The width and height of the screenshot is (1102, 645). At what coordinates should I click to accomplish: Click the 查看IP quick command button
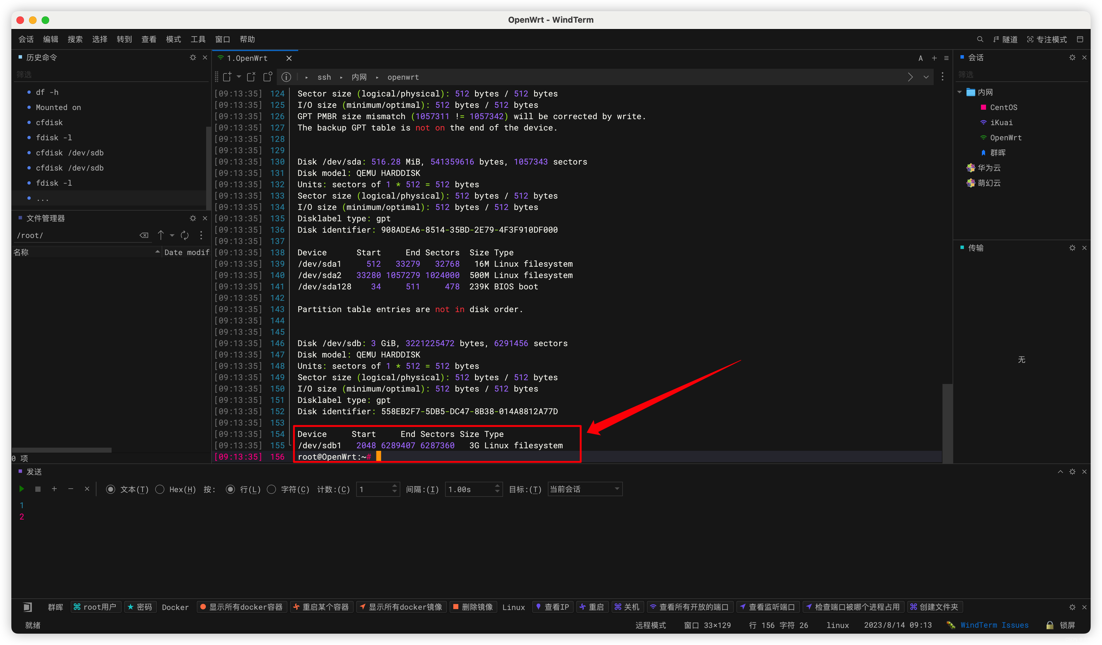pos(552,607)
